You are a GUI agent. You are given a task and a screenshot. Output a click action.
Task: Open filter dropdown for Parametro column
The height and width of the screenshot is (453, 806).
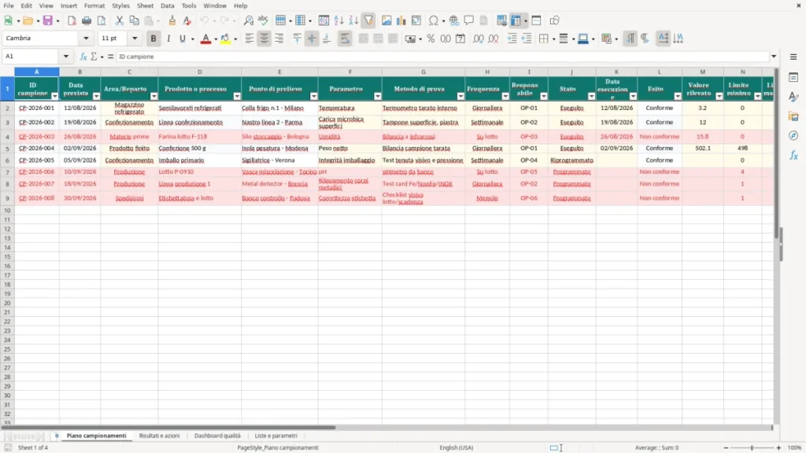point(378,96)
